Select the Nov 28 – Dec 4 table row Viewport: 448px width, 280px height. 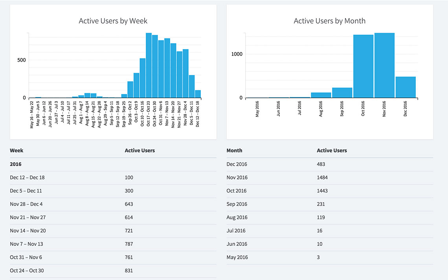coord(113,204)
